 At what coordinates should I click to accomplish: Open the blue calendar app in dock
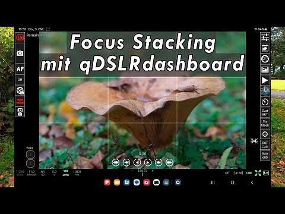point(126,182)
